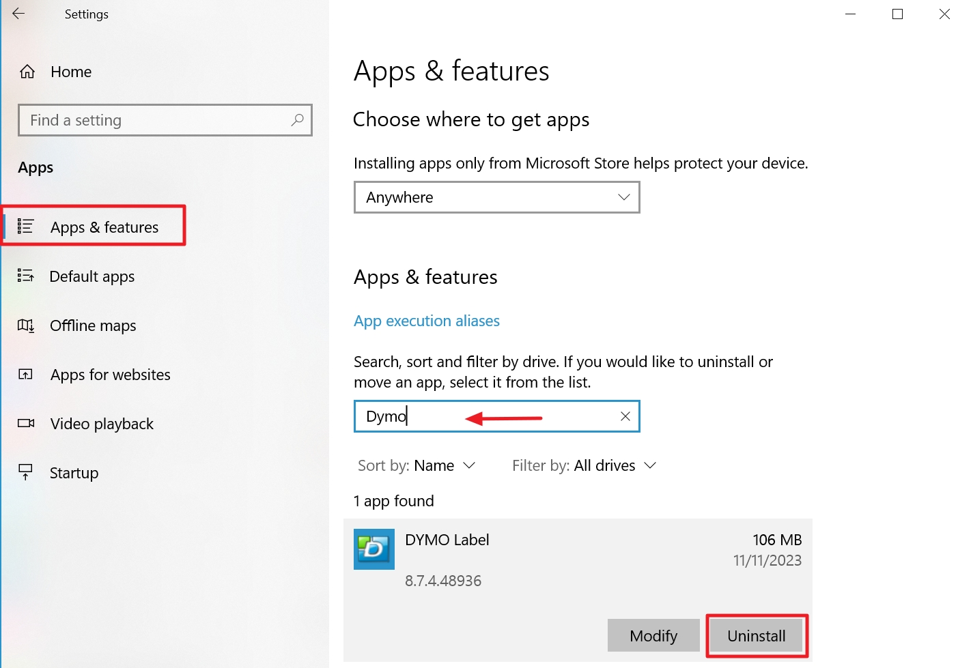Screen dimensions: 958x668
Task: Click the 1 app found text
Action: [394, 501]
